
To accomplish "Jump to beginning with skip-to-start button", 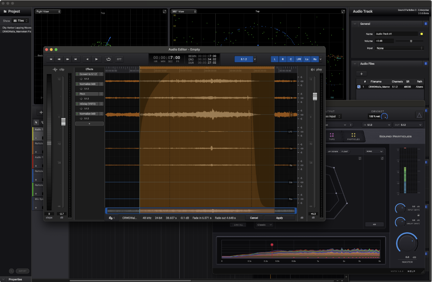I will point(51,59).
